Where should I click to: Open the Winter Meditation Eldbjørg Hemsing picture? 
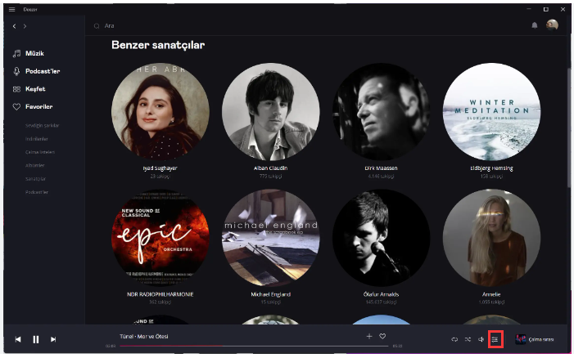tap(491, 111)
